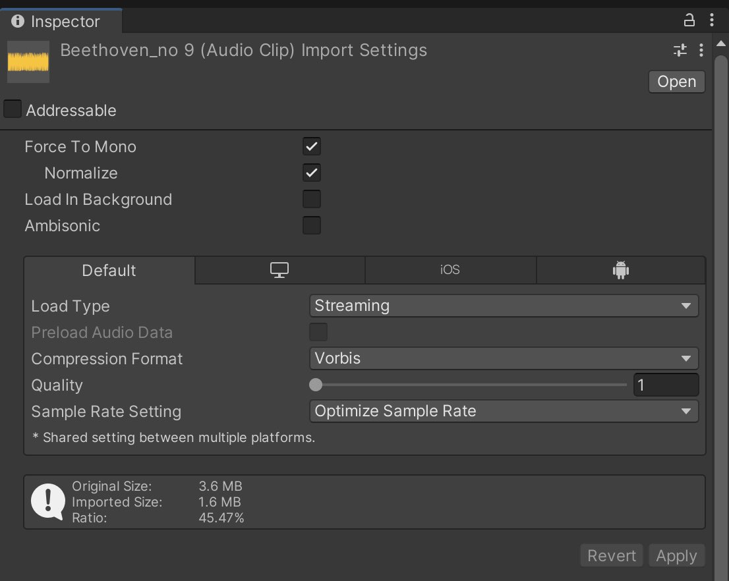Click the Compression Format label
Screen dimensions: 729x581
point(107,359)
